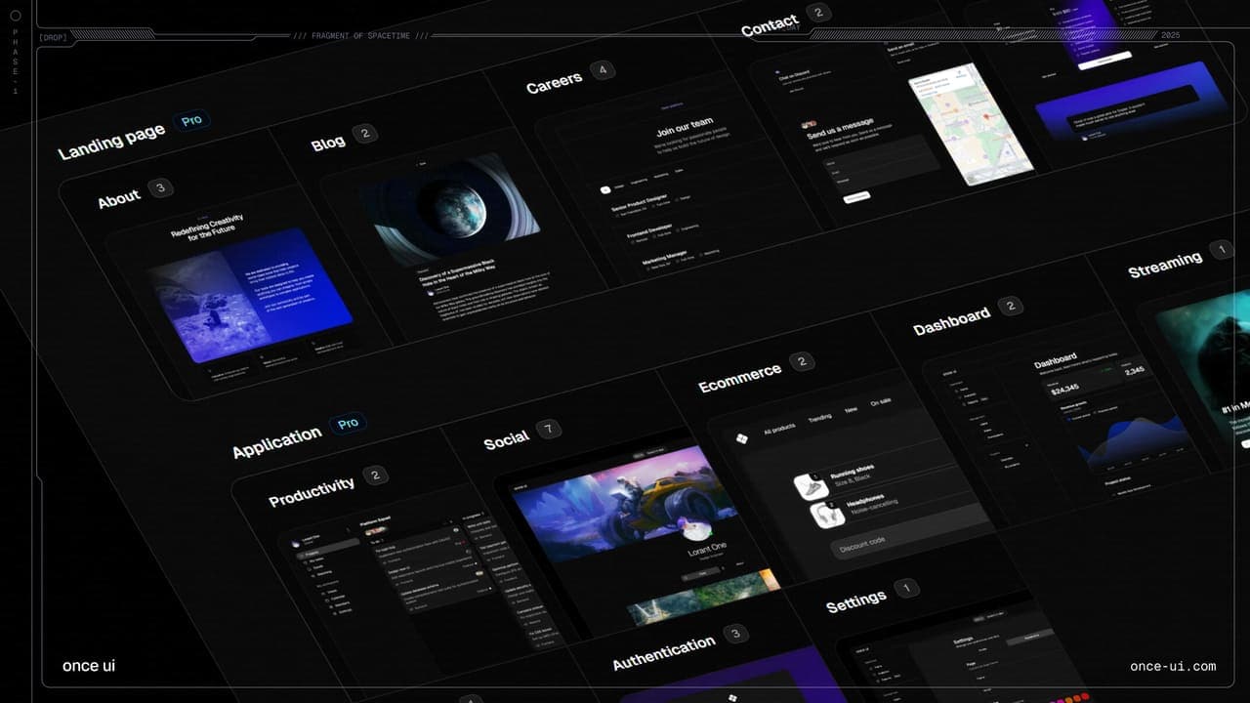Click the profile avatar on the Lorant One social card

(x=699, y=530)
